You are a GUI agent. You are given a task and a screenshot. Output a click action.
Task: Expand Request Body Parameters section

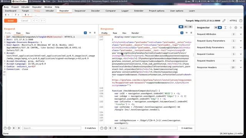pyautogui.click(x=219, y=48)
